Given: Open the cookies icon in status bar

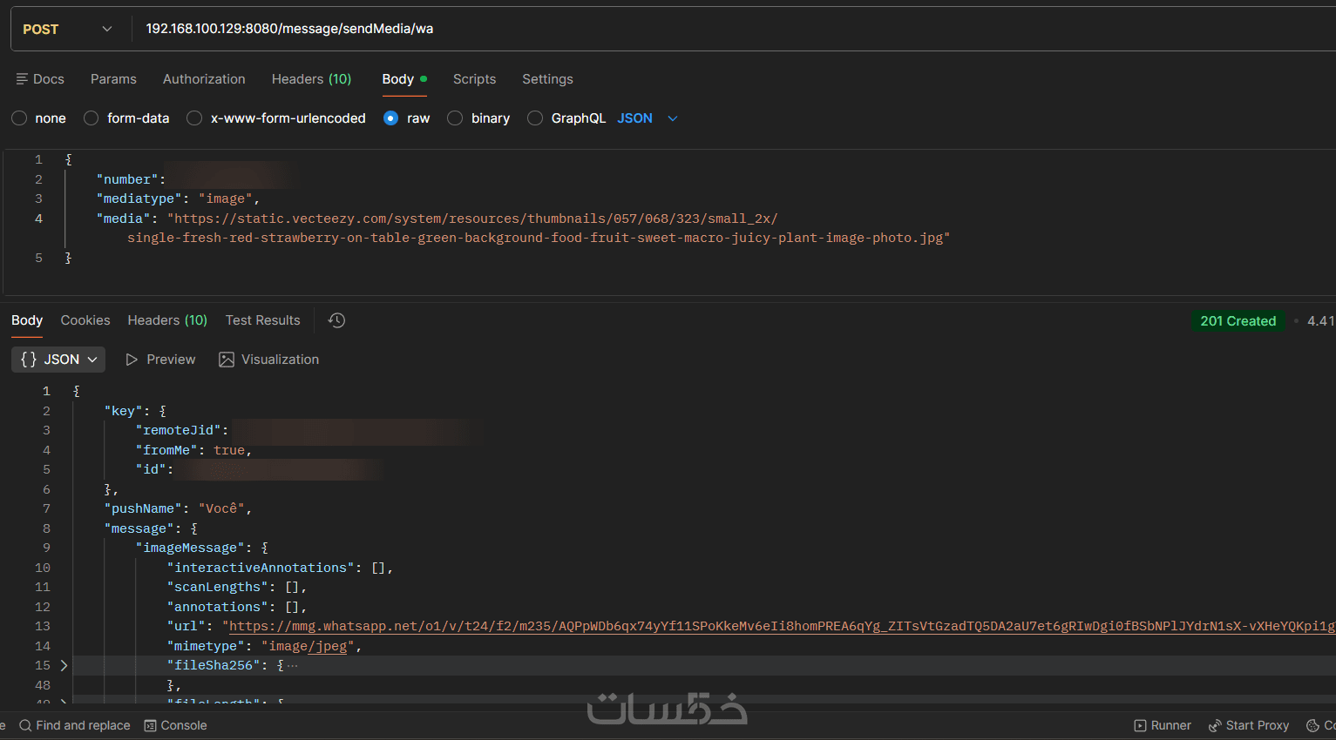Looking at the screenshot, I should tap(1312, 725).
